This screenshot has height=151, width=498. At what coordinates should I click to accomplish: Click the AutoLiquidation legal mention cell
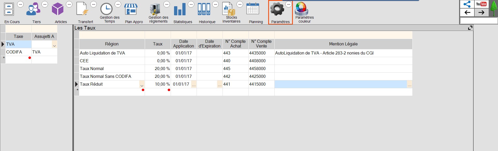tap(343, 53)
